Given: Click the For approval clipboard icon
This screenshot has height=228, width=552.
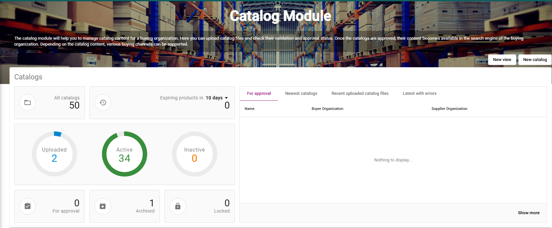Looking at the screenshot, I should (28, 206).
